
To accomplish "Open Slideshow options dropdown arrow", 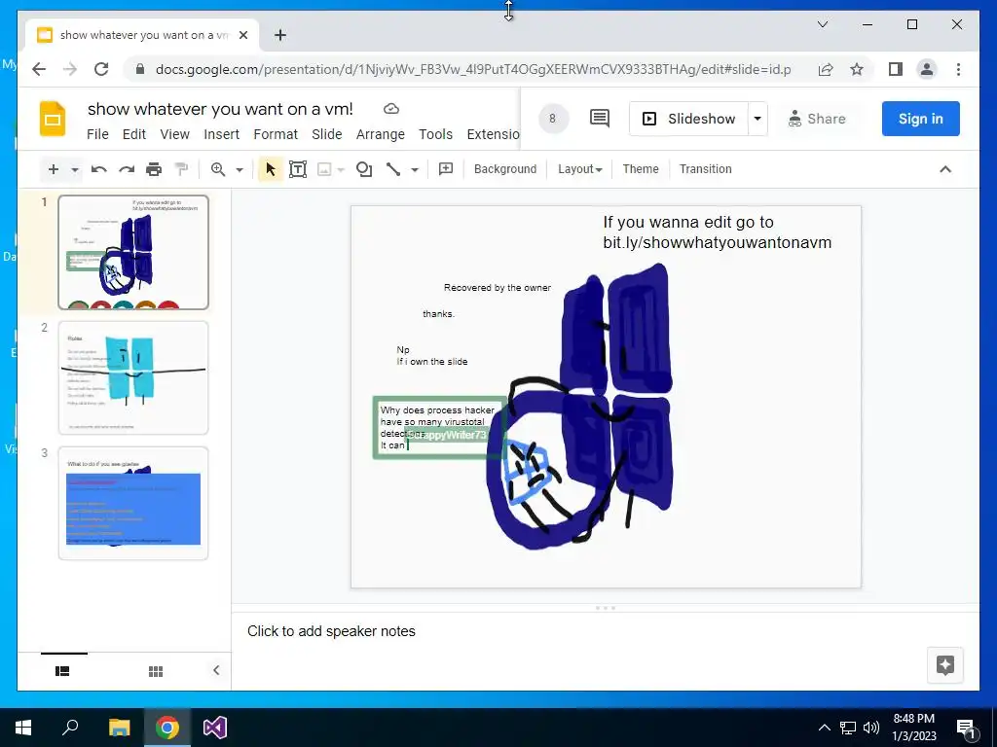I will click(757, 119).
